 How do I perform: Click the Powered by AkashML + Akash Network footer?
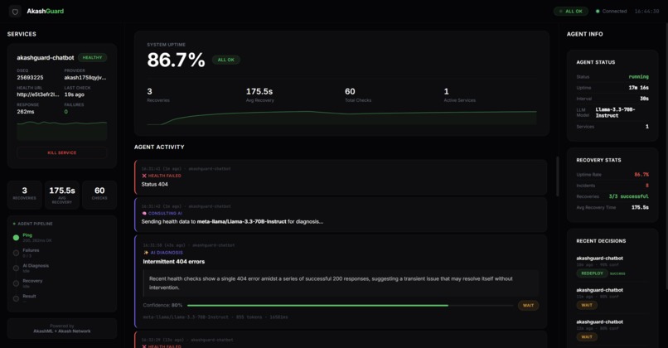click(62, 328)
